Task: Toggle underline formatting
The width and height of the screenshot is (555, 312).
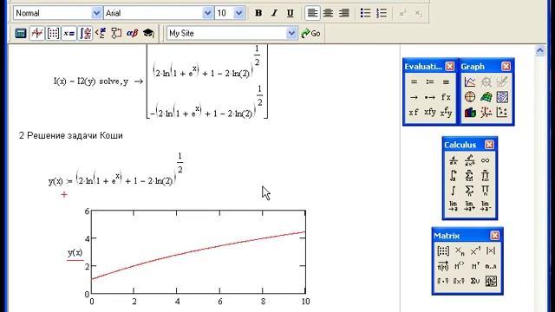Action: pos(291,14)
